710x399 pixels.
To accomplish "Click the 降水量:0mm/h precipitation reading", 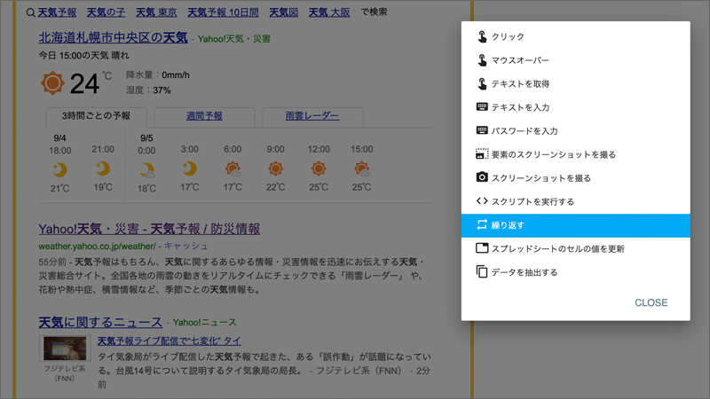I will 158,74.
